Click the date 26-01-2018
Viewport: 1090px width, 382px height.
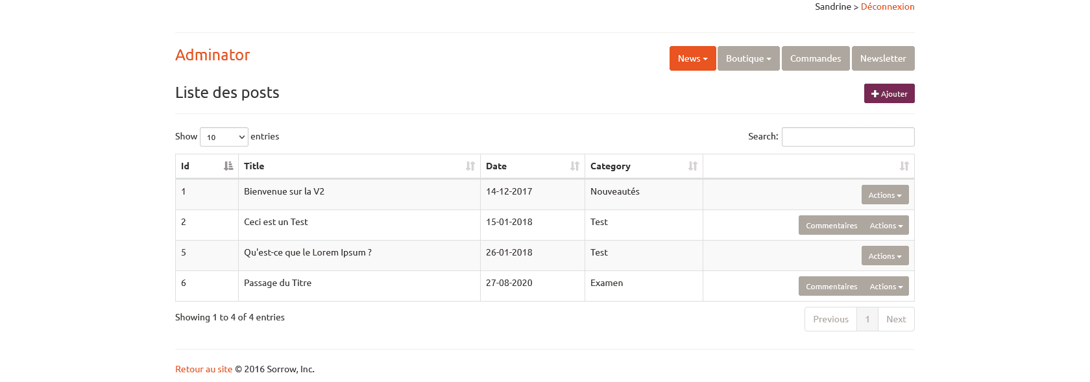[509, 252]
